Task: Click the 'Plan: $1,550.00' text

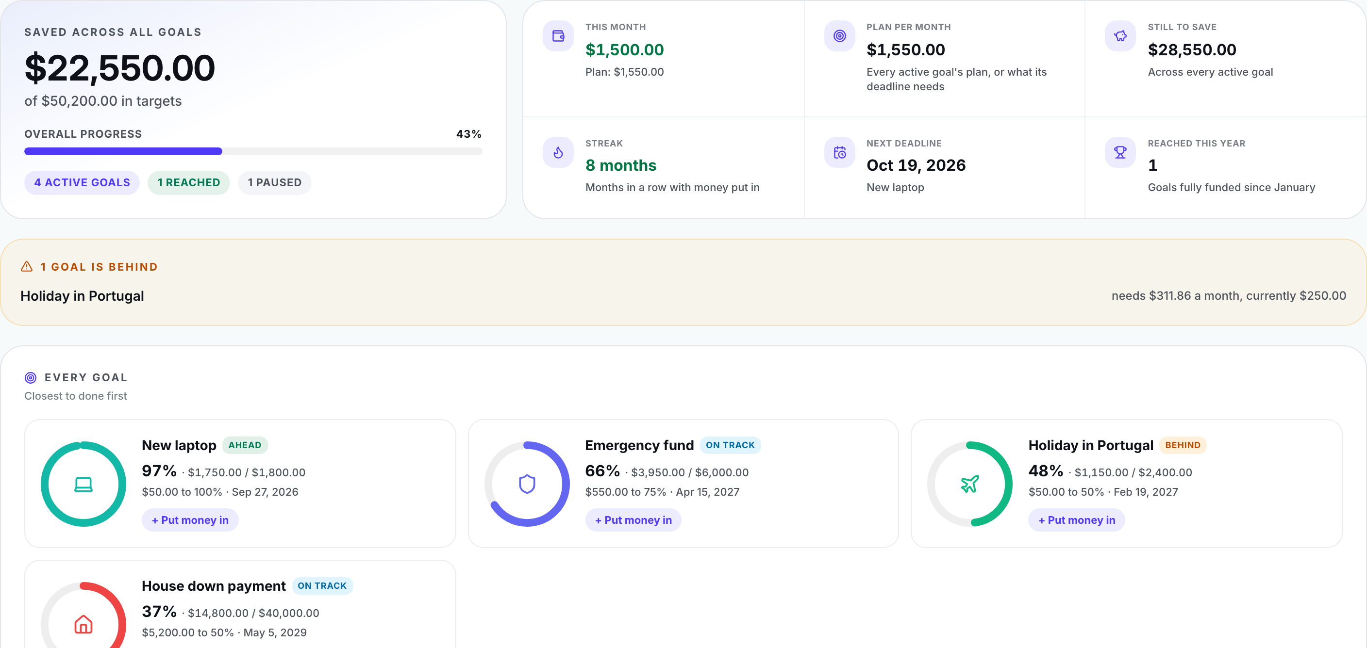Action: [625, 72]
